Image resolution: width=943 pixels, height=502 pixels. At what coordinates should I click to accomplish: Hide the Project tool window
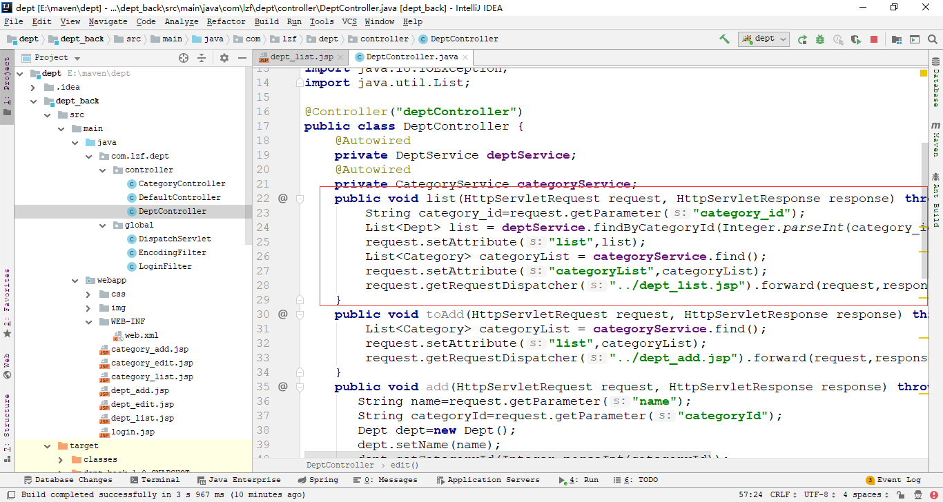click(x=242, y=58)
